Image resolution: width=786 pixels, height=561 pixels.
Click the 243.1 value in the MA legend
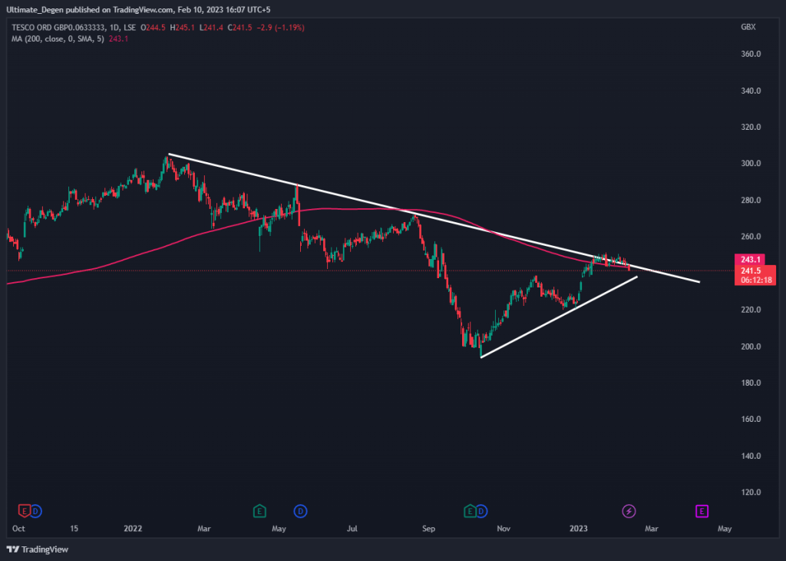coord(118,38)
